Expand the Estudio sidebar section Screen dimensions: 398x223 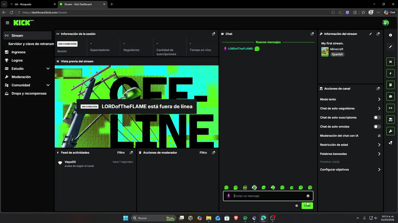(48, 69)
